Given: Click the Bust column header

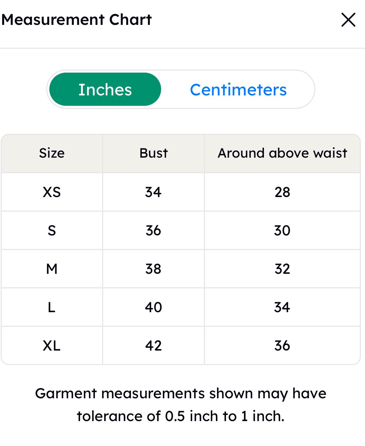Looking at the screenshot, I should click(154, 153).
